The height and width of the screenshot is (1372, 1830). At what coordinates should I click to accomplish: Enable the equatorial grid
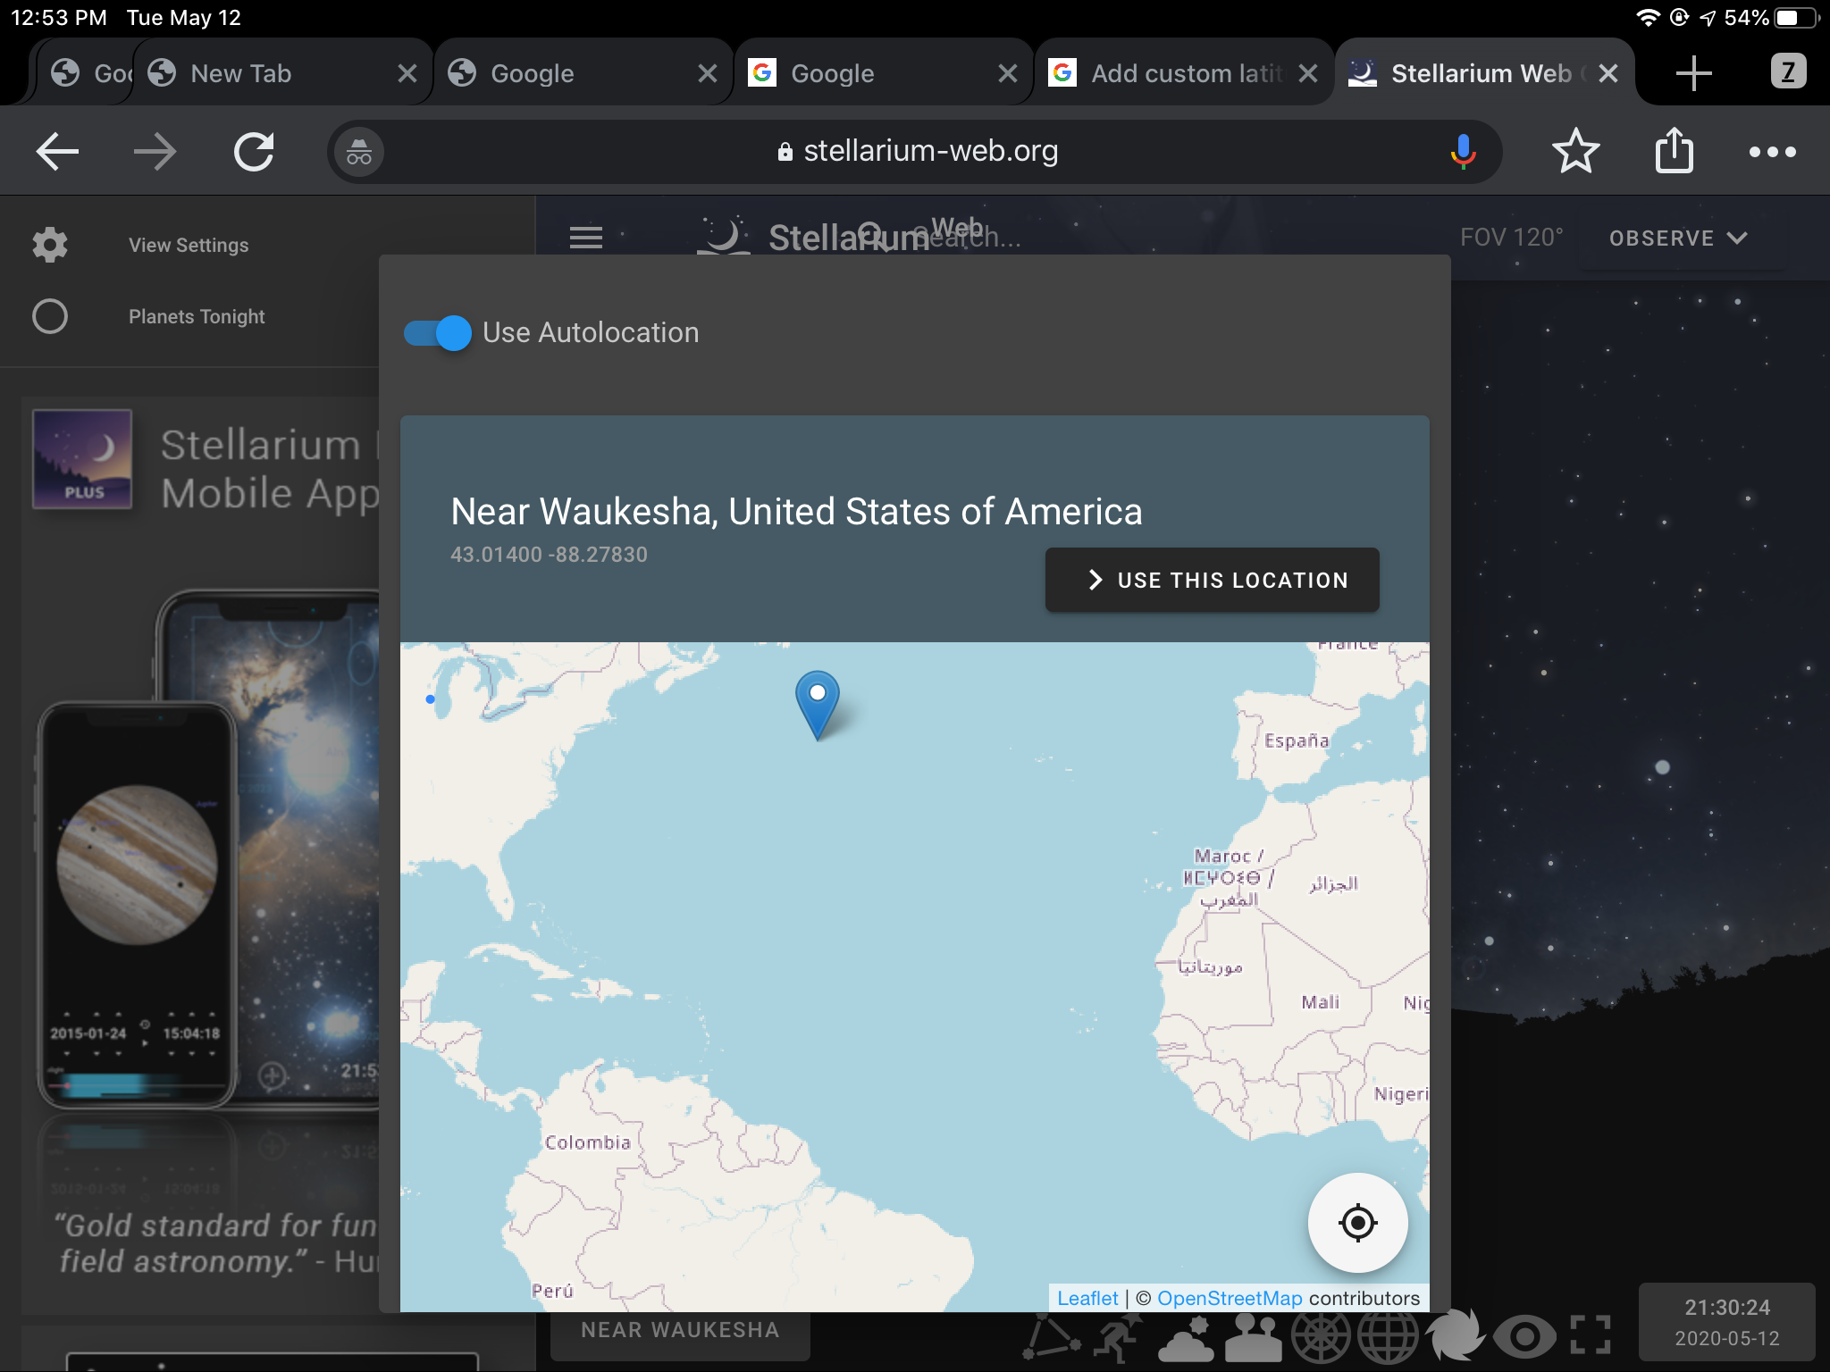click(1388, 1335)
